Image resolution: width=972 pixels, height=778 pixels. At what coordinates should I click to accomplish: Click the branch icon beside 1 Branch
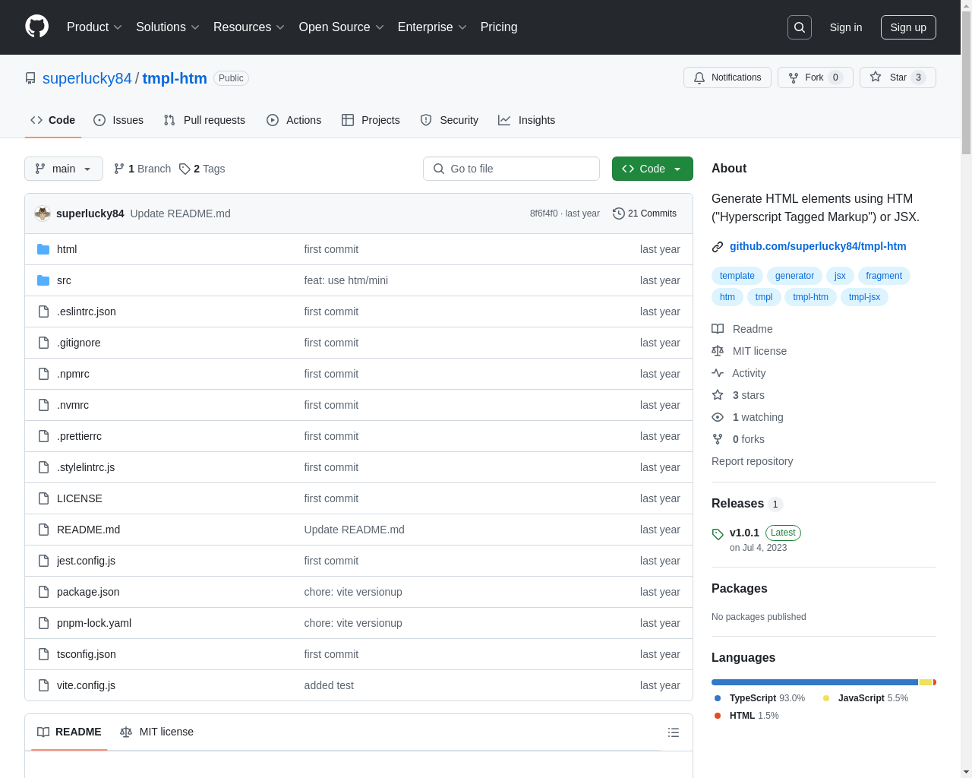(119, 169)
